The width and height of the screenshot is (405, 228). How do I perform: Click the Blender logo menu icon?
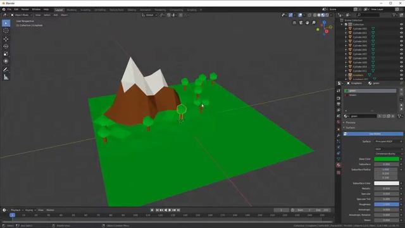pos(4,9)
